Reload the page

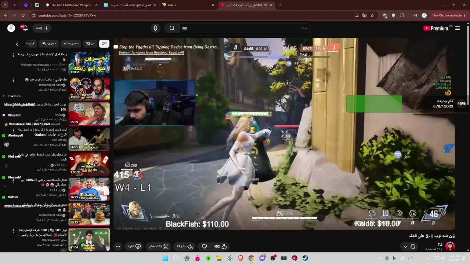(x=23, y=15)
